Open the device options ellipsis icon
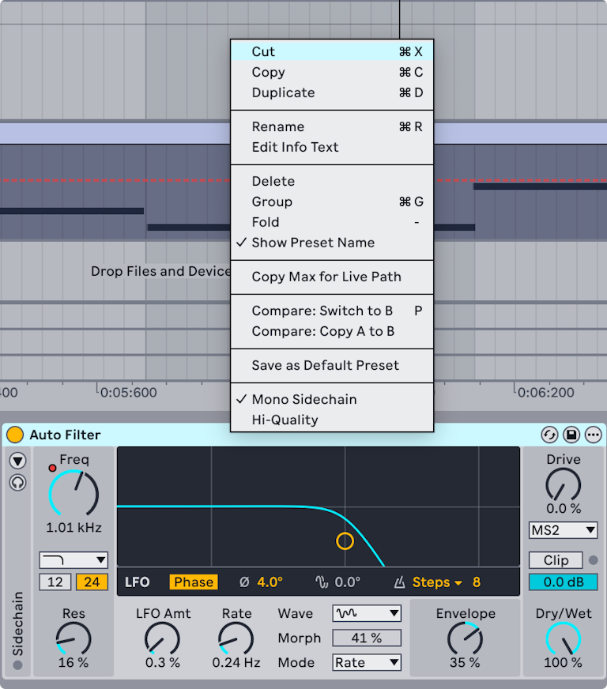This screenshot has height=689, width=607. point(593,435)
